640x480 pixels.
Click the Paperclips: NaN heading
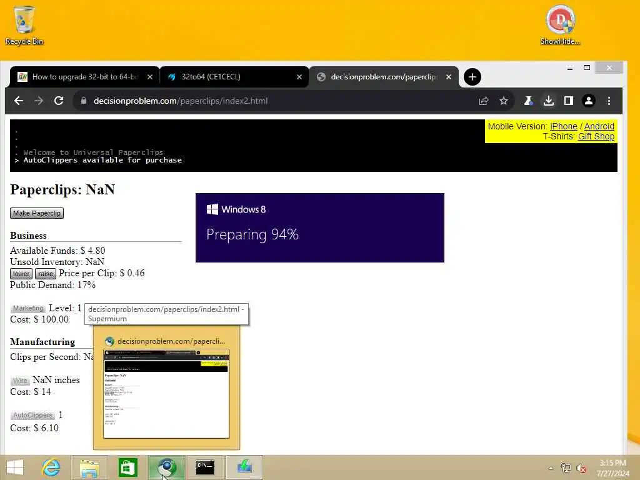pos(62,189)
